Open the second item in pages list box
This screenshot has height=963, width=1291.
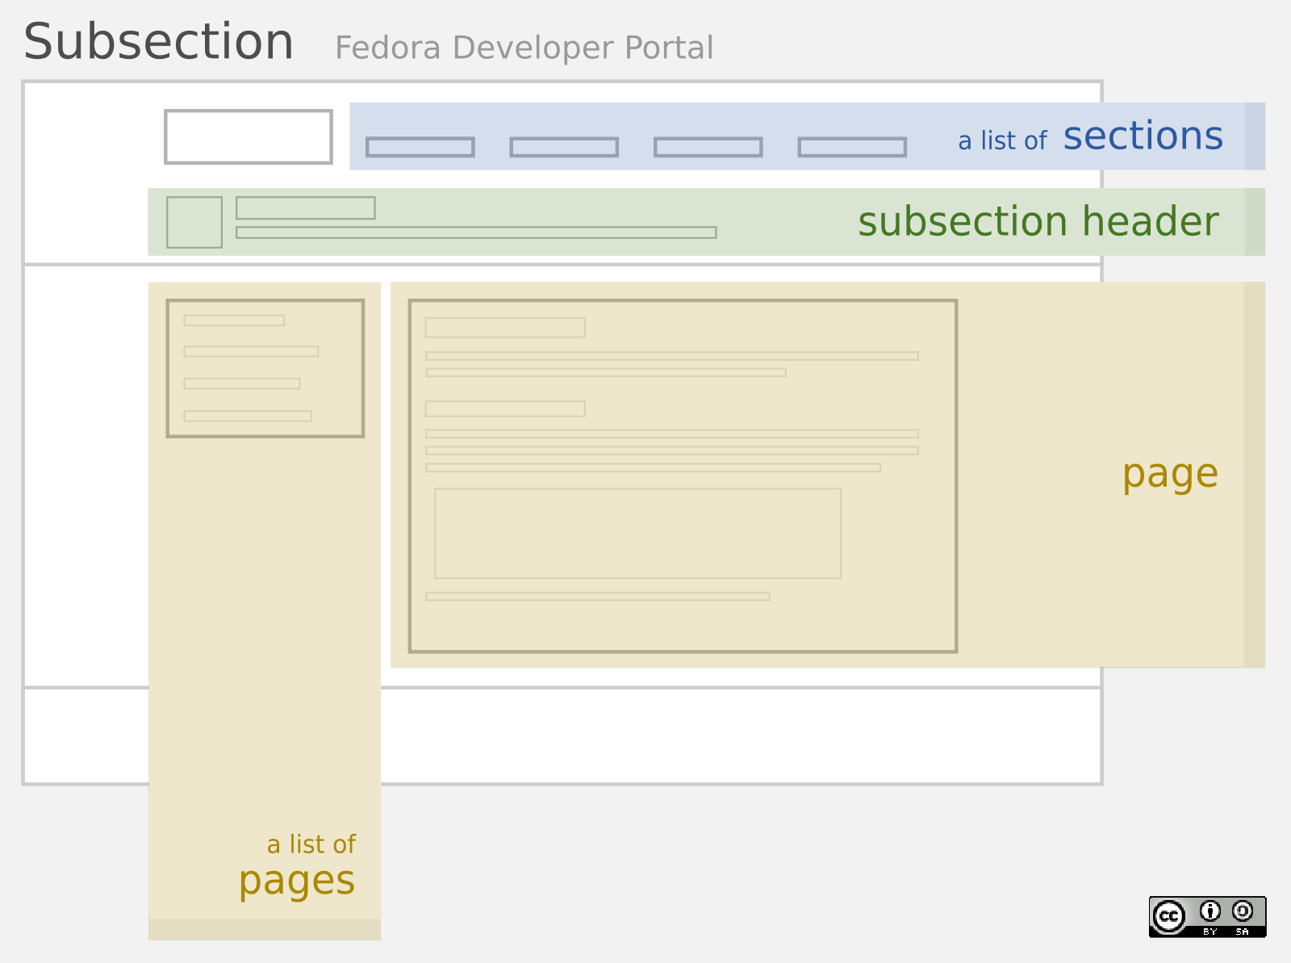pyautogui.click(x=251, y=351)
